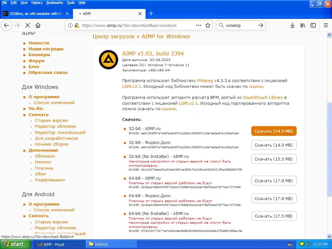Open a new tab with plus button

pyautogui.click(x=151, y=14)
